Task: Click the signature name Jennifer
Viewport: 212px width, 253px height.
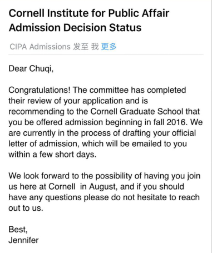Action: point(23,240)
